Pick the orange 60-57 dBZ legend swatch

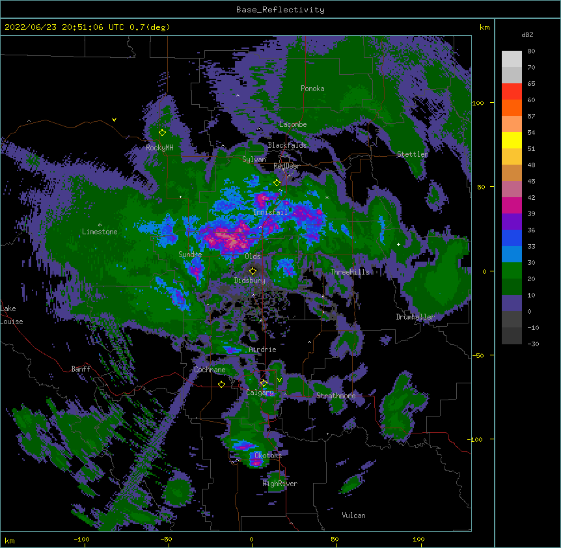coord(512,107)
